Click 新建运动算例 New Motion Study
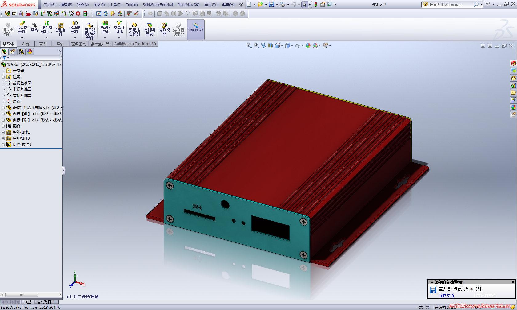Viewport: 517px width, 310px height. 134,29
